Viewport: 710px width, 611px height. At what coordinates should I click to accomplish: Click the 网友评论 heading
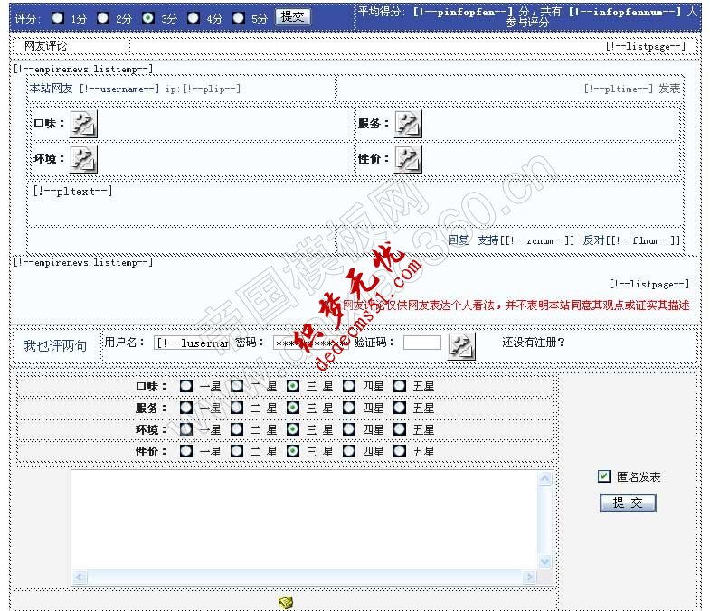[x=45, y=46]
